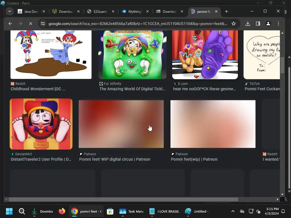The width and height of the screenshot is (291, 218).
Task: Click the horizontal scrollbar left arrow
Action: (x=6, y=199)
